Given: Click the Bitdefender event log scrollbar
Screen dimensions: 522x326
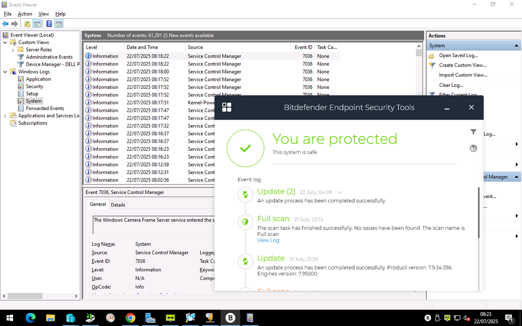Looking at the screenshot, I should (478, 213).
